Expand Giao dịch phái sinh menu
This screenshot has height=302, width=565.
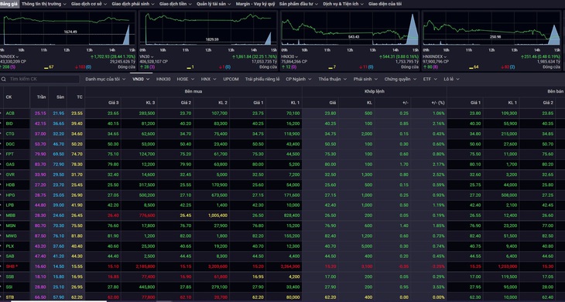(x=132, y=4)
